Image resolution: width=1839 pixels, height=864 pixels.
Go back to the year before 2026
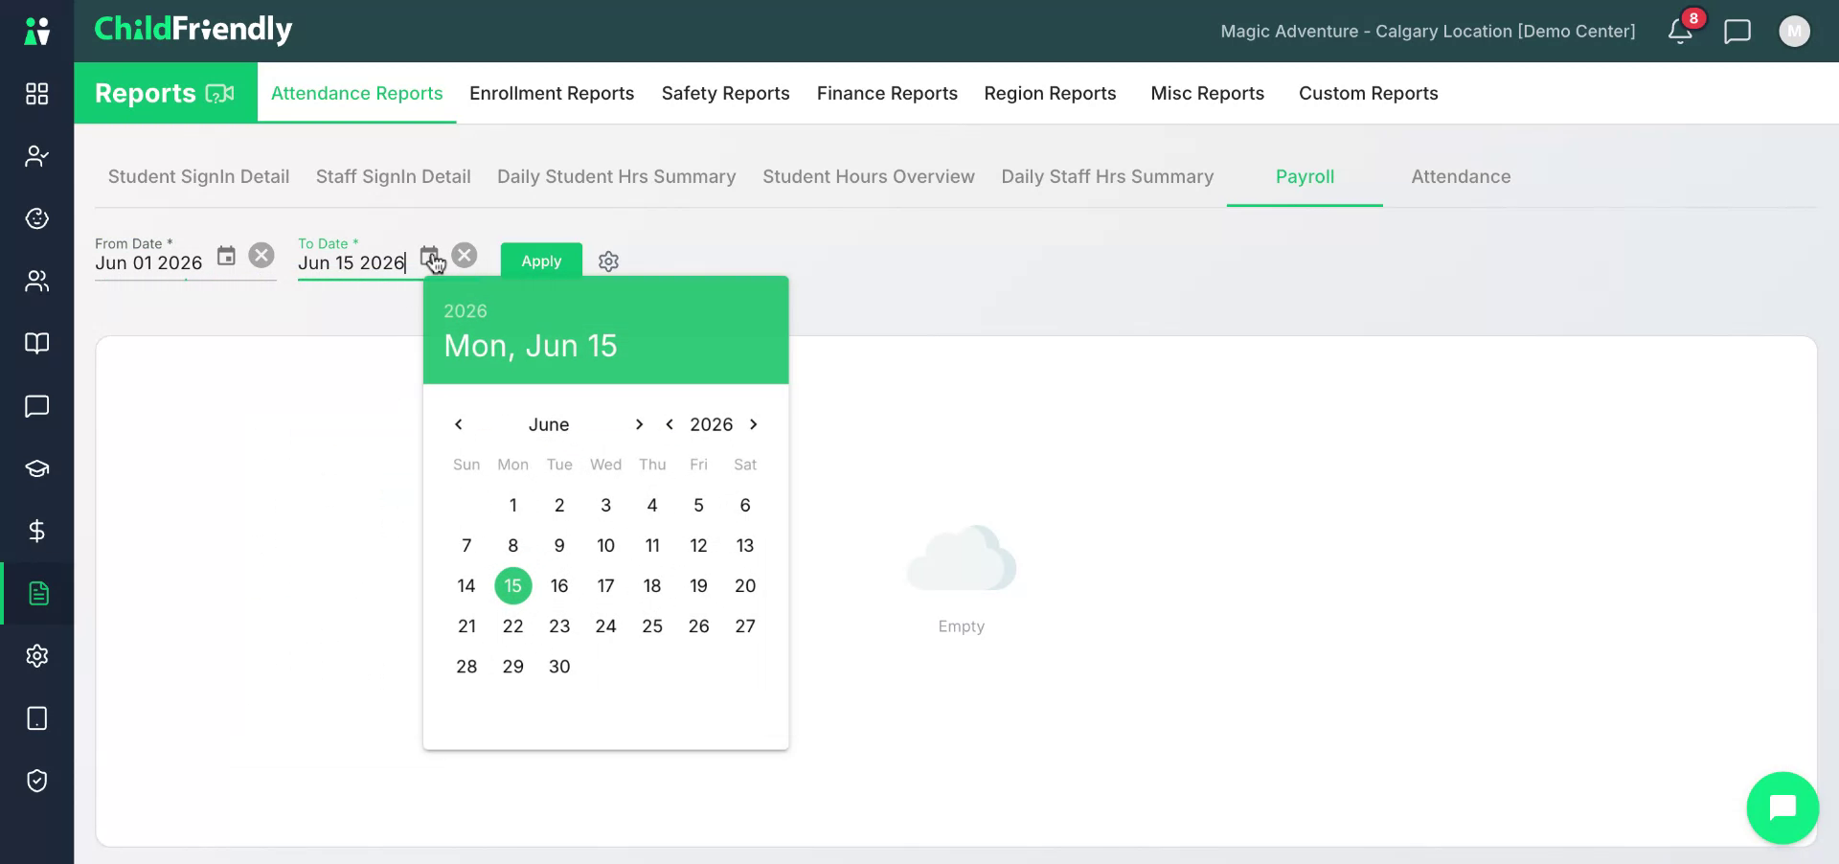coord(670,424)
